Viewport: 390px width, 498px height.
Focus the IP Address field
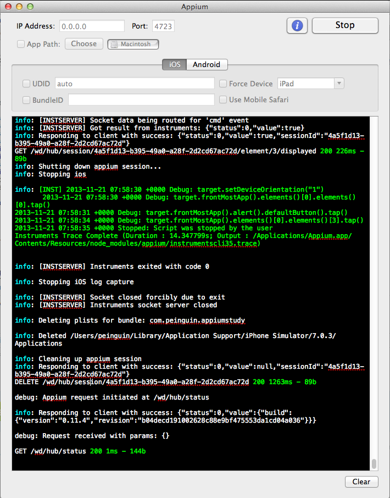coord(92,26)
